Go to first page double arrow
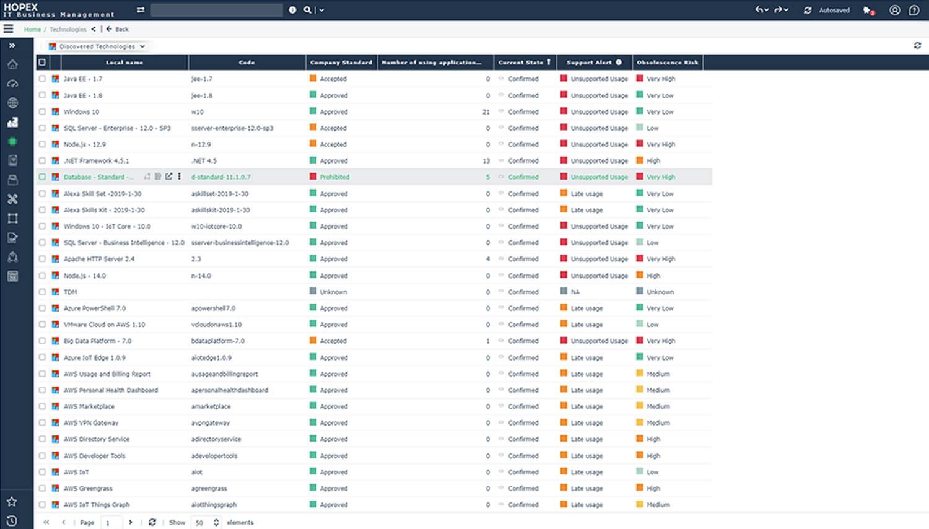Image resolution: width=929 pixels, height=529 pixels. (x=46, y=522)
